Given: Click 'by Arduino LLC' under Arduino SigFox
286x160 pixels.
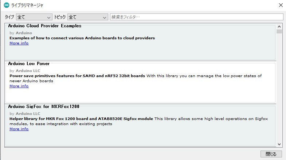Looking at the screenshot, I should coord(25,114).
